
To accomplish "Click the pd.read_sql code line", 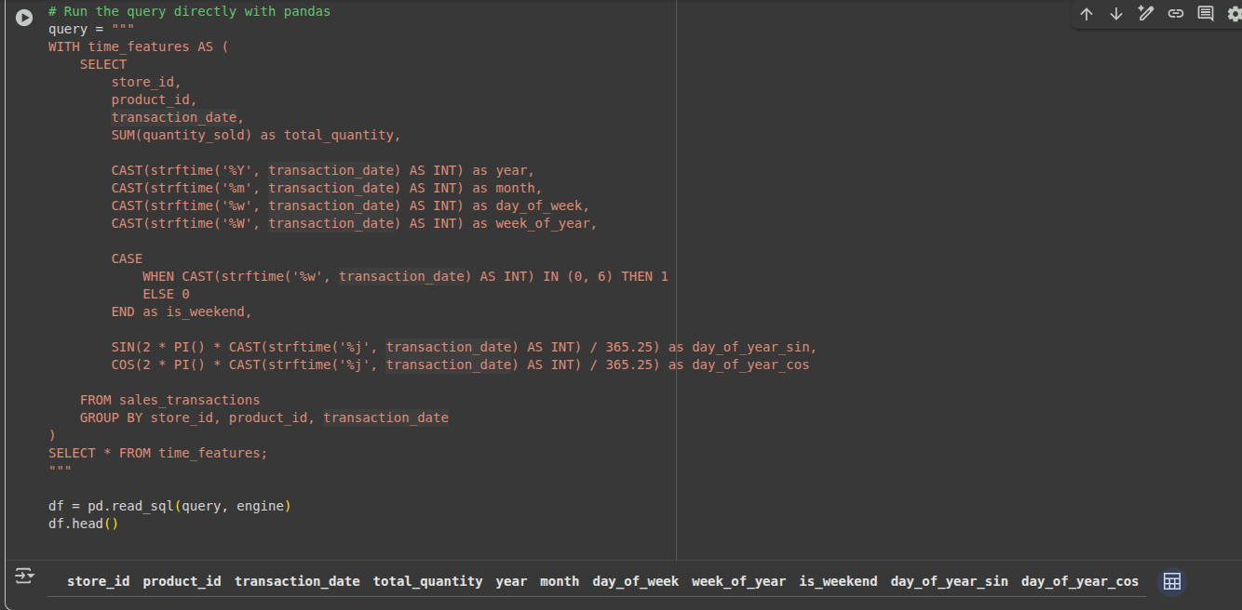I will [169, 506].
